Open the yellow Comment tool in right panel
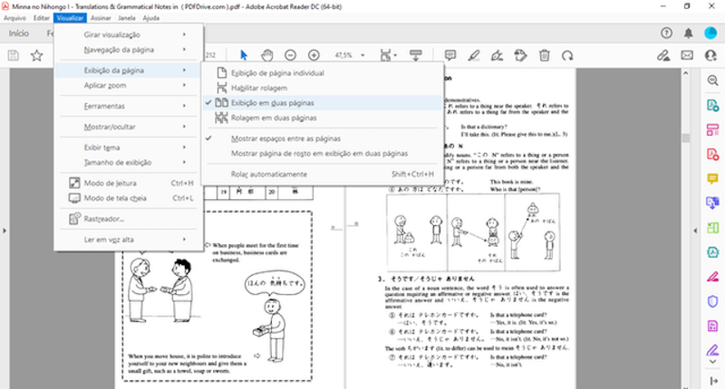 (712, 178)
